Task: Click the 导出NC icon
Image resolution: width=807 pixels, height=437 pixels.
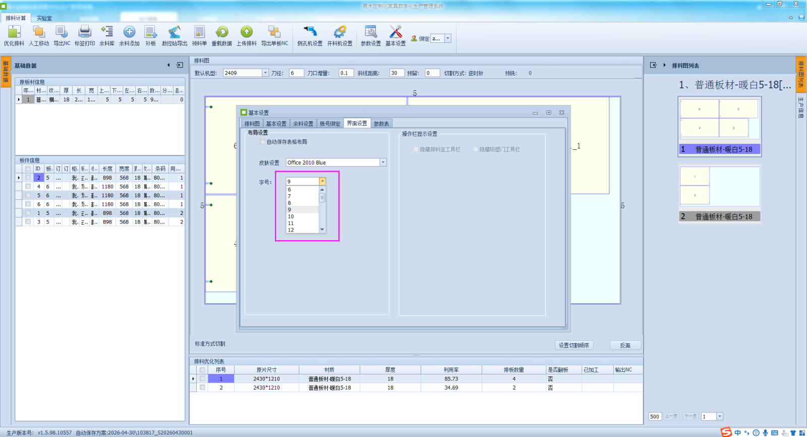Action: (62, 32)
